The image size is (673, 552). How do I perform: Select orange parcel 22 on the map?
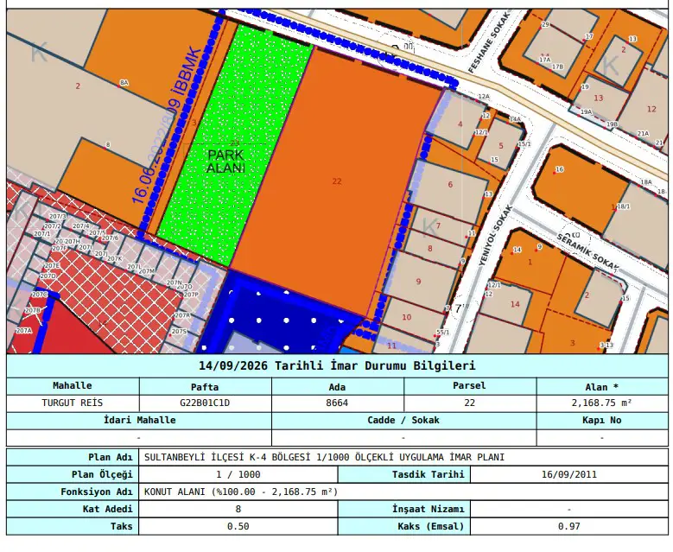(x=337, y=181)
